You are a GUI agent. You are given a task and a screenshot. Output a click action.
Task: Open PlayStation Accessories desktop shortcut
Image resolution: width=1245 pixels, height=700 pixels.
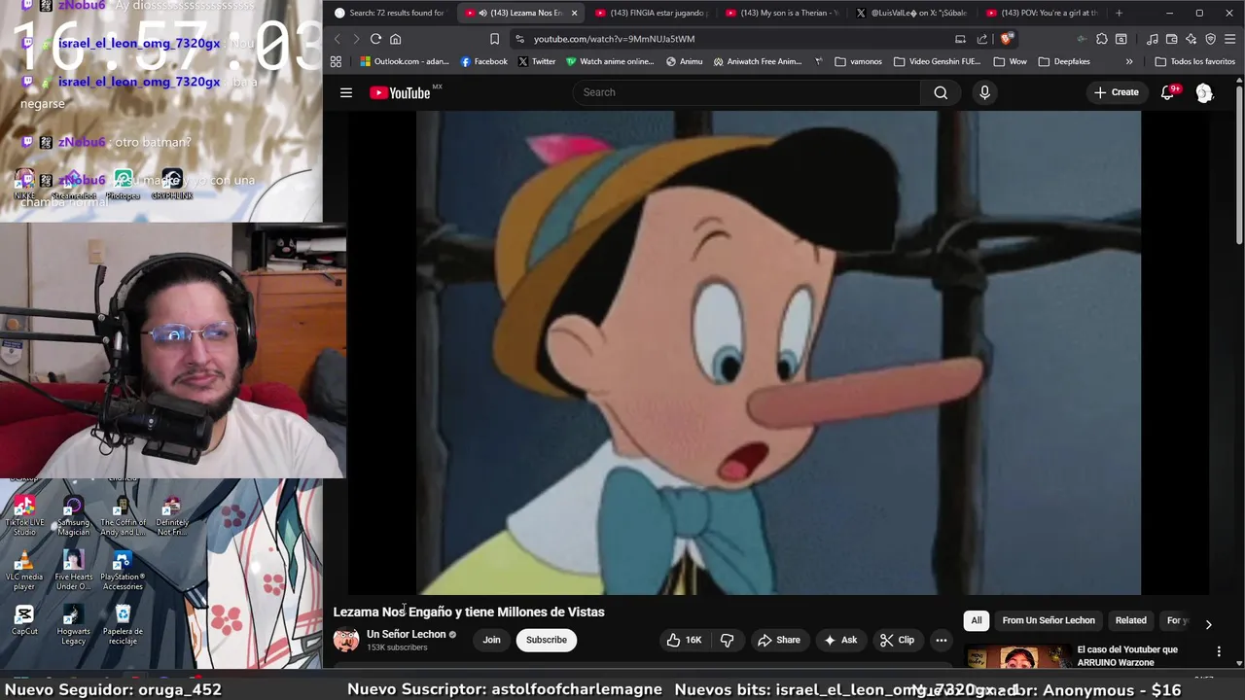tap(123, 571)
